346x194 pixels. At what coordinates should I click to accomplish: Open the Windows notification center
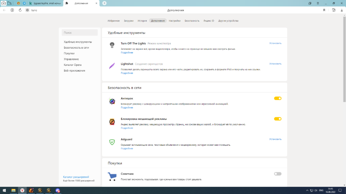(340, 191)
